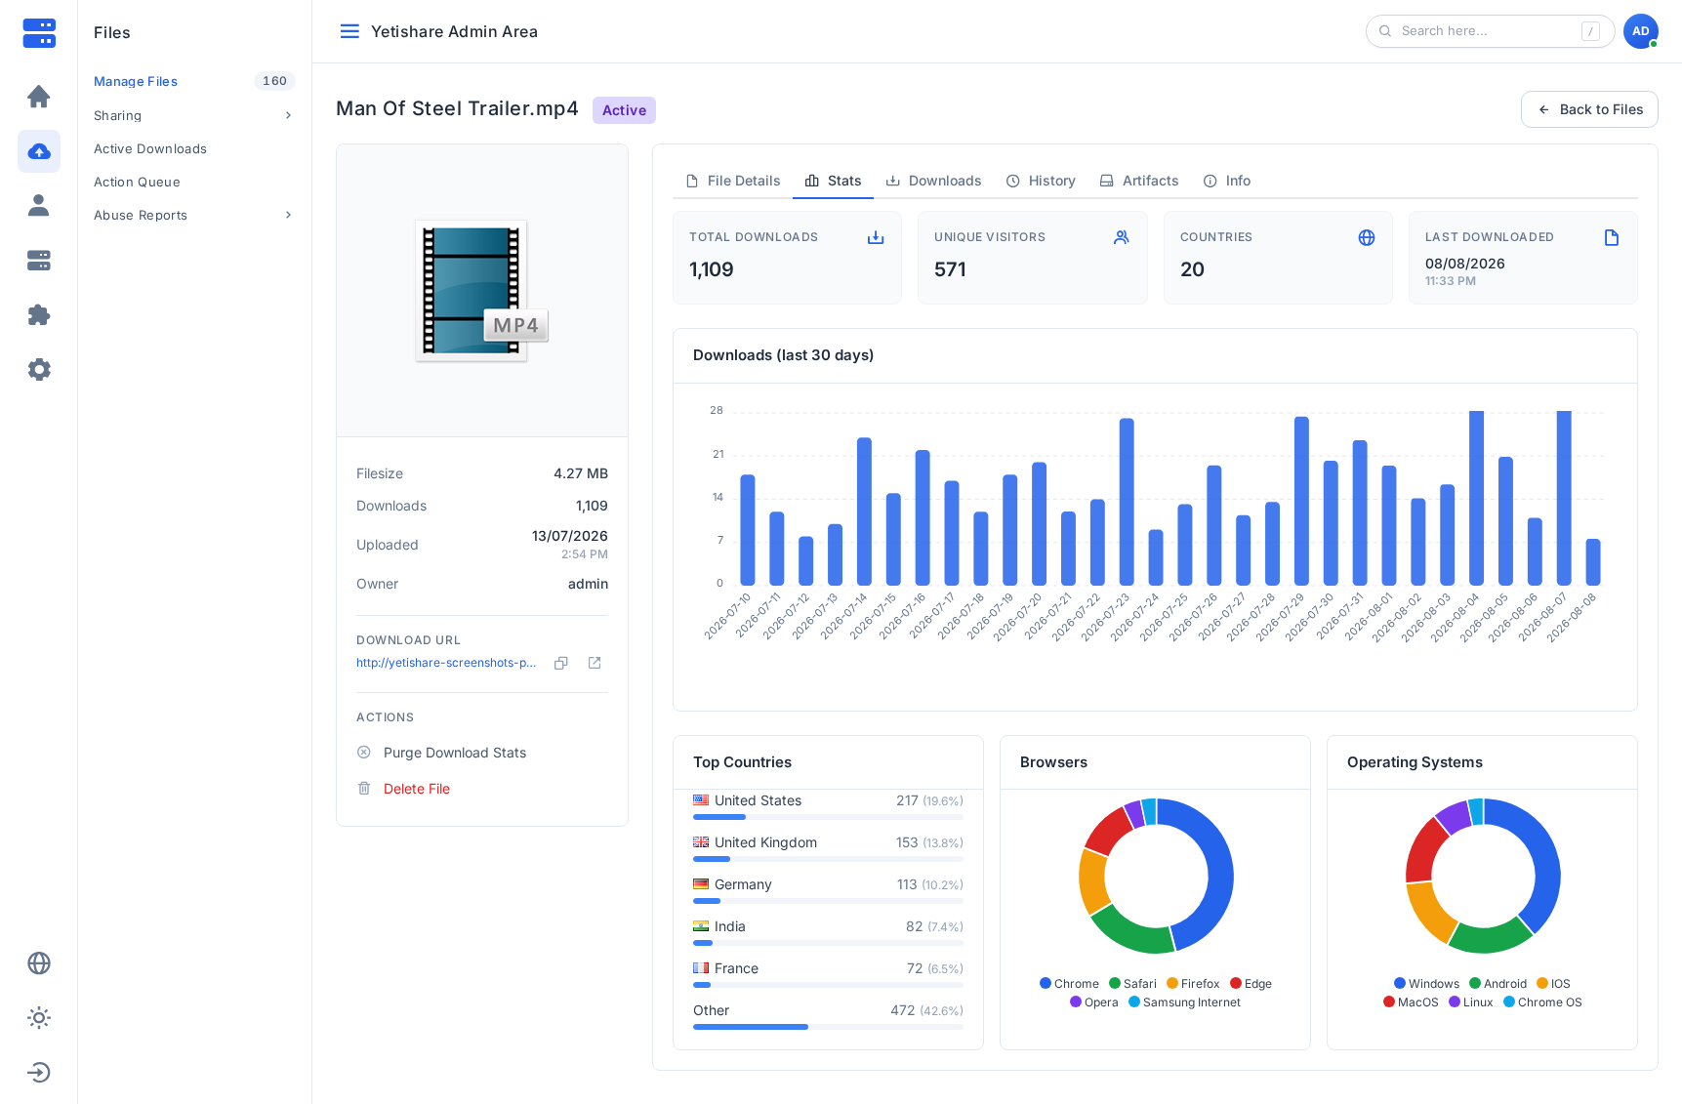Click the cloud upload files sidebar icon
This screenshot has width=1682, height=1104.
click(x=39, y=151)
